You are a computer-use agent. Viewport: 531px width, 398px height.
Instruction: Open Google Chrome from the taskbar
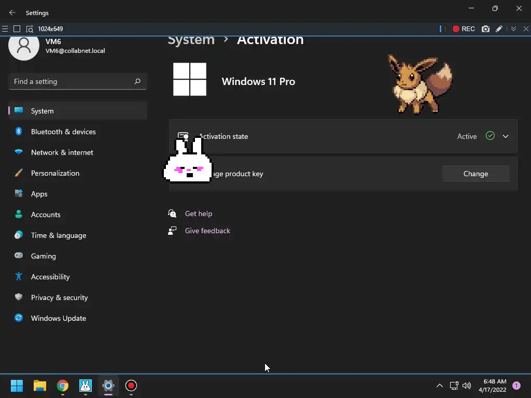pyautogui.click(x=63, y=386)
